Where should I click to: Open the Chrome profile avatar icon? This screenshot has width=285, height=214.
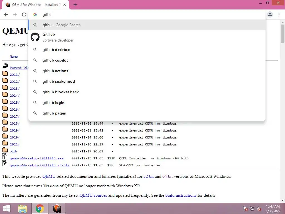(270, 14)
